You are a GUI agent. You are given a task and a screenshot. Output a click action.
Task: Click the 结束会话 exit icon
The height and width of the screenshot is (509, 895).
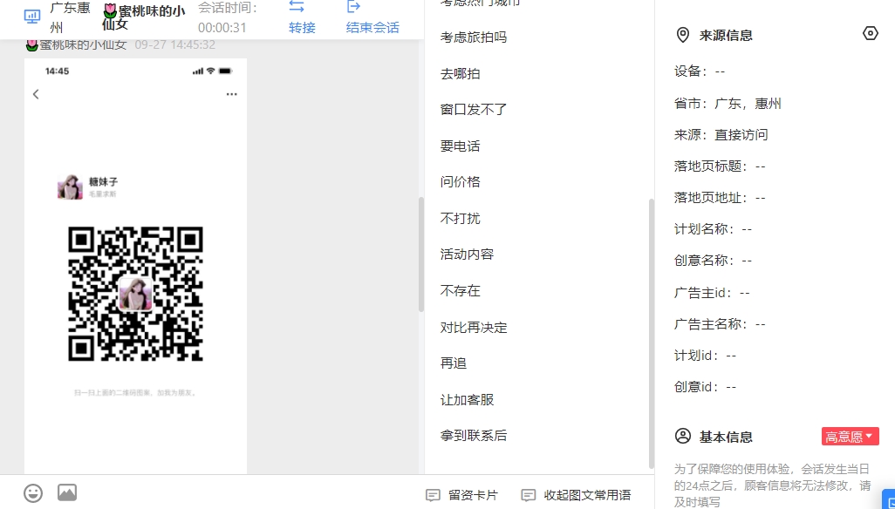tap(354, 6)
